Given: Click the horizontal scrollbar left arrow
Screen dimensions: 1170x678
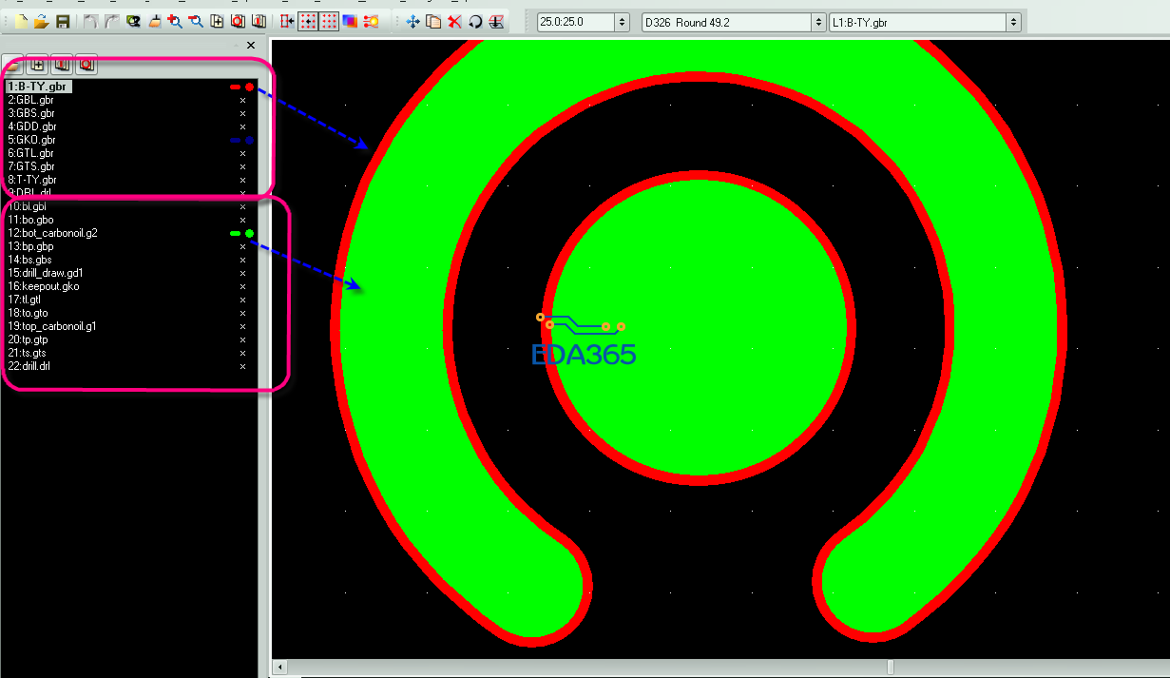Looking at the screenshot, I should [280, 668].
